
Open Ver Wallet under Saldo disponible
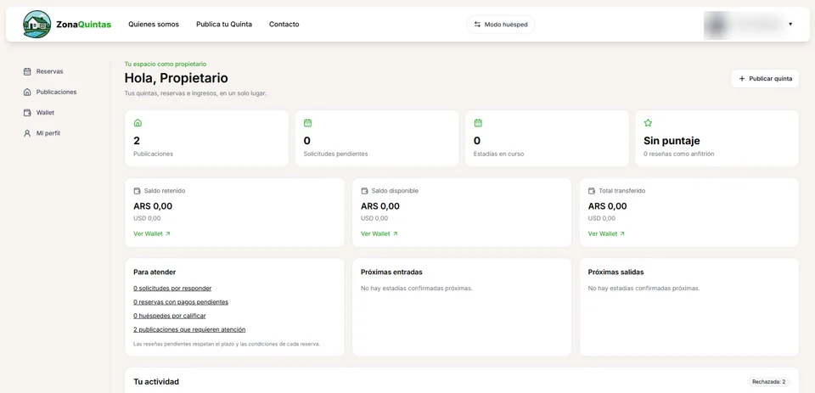click(x=379, y=234)
